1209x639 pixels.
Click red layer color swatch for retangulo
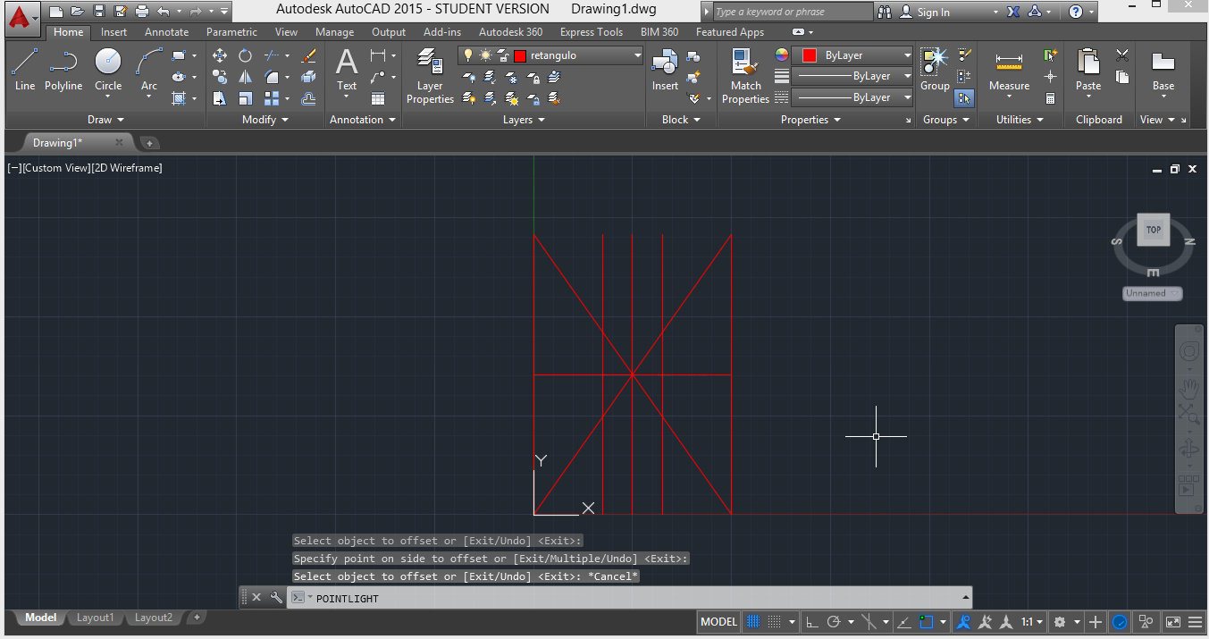[x=520, y=55]
